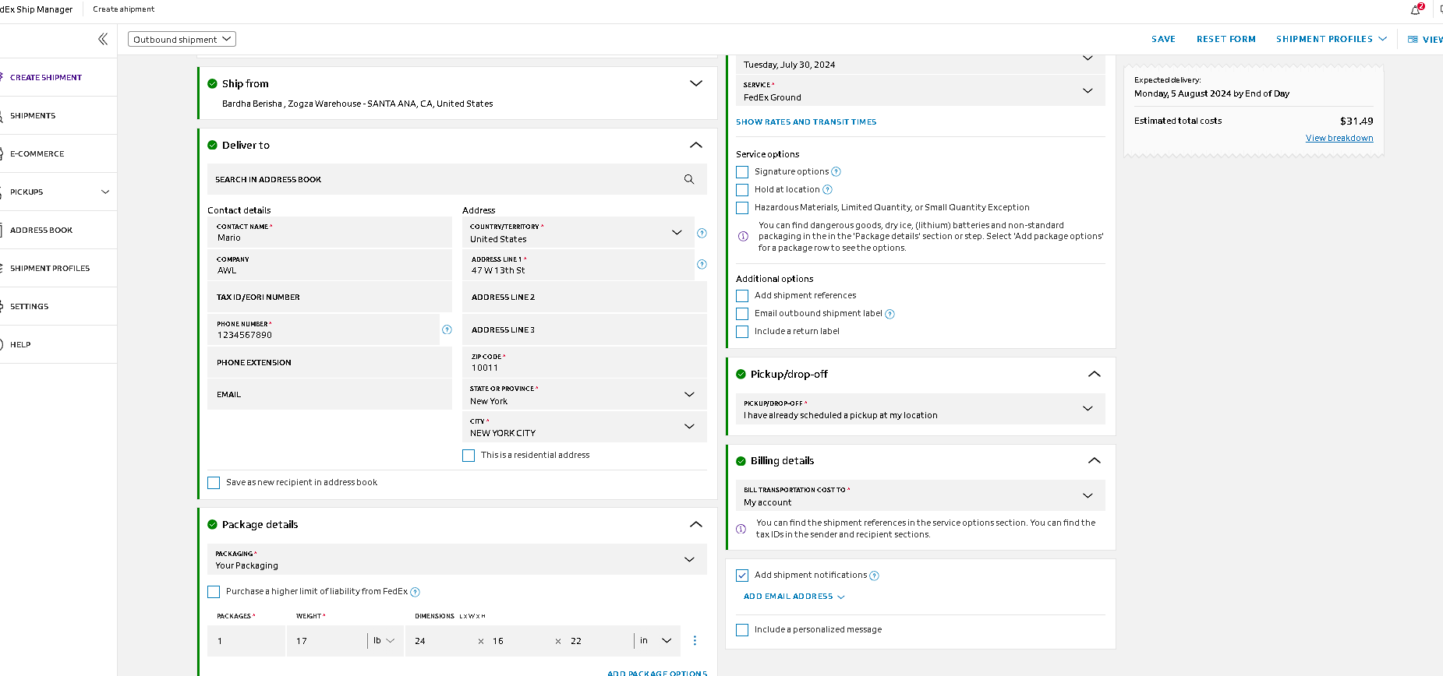1443x676 pixels.
Task: Open help icon next to Hold at location
Action: (x=827, y=190)
